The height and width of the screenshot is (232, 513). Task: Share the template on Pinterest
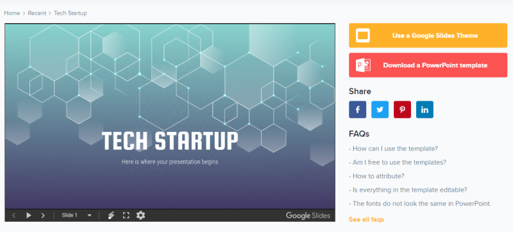pos(402,110)
